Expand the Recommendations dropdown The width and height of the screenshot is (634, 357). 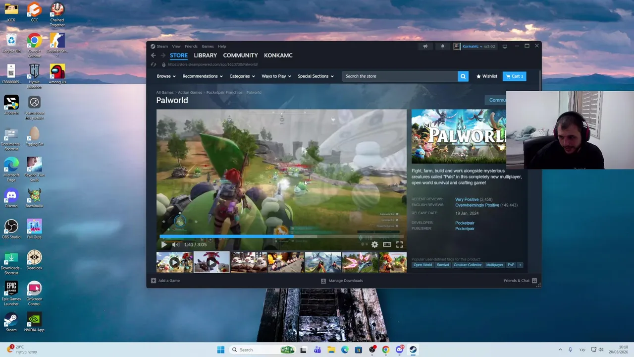click(203, 76)
